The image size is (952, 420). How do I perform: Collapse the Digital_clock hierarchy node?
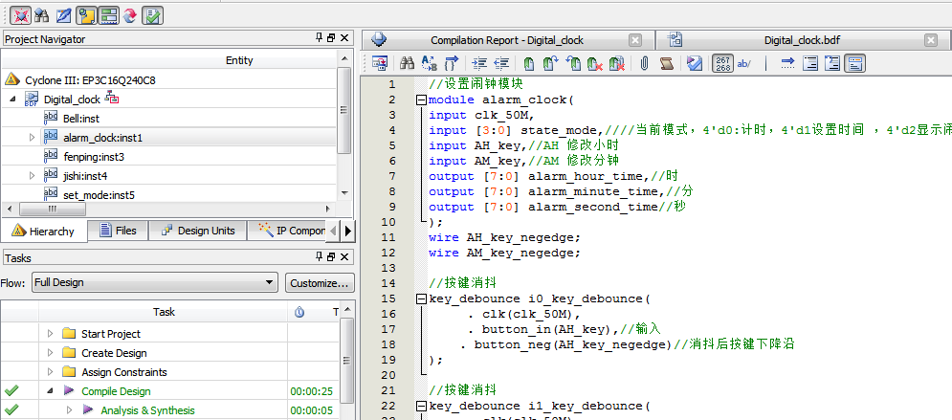tap(12, 99)
